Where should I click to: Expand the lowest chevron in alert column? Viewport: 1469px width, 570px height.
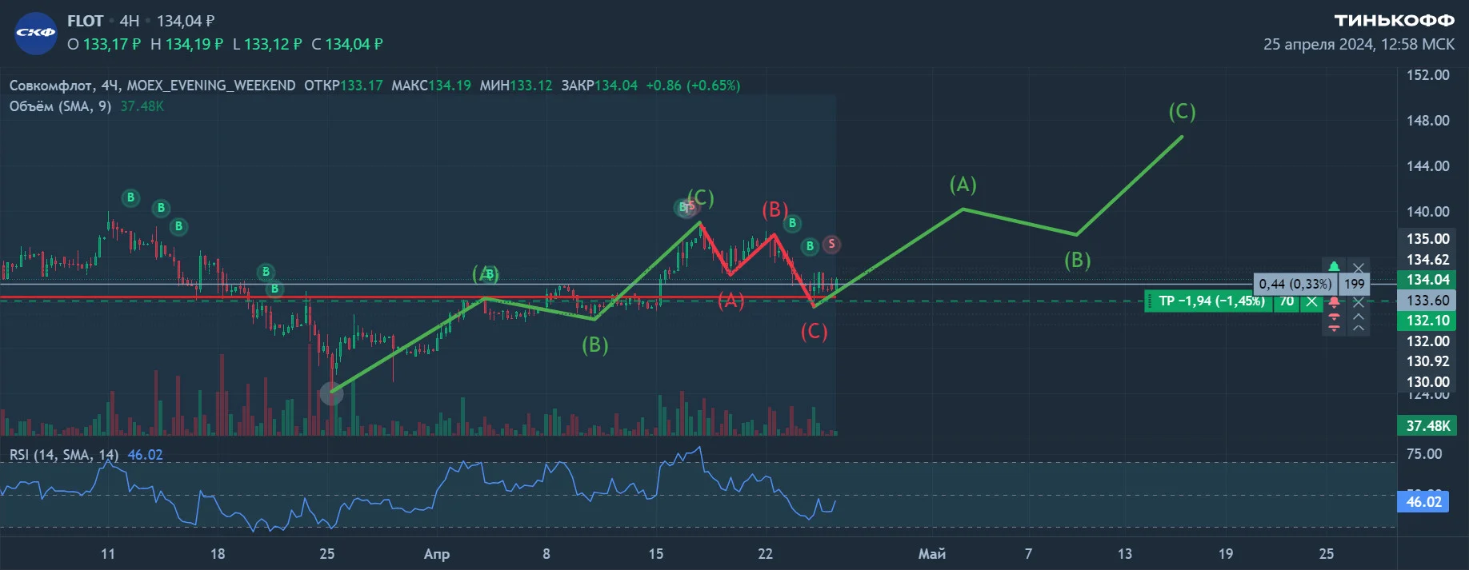tap(1359, 328)
